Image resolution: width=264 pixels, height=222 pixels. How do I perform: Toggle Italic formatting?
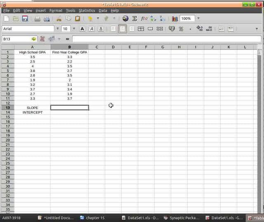point(92,29)
